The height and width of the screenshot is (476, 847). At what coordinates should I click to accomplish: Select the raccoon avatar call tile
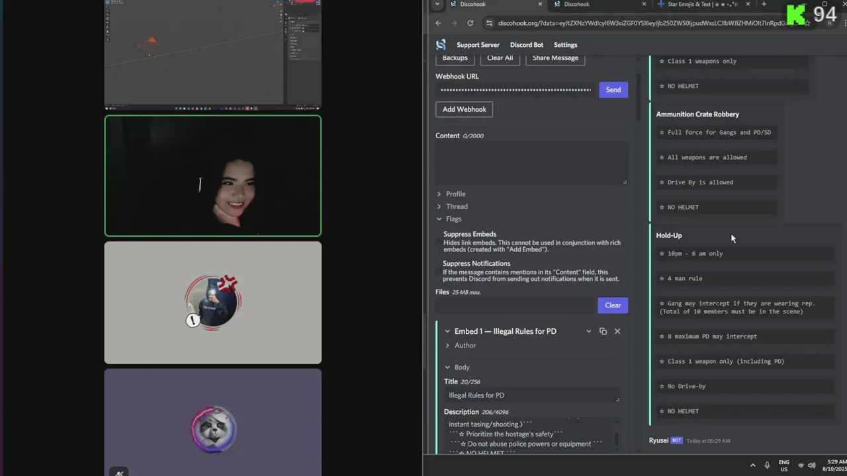click(x=213, y=422)
